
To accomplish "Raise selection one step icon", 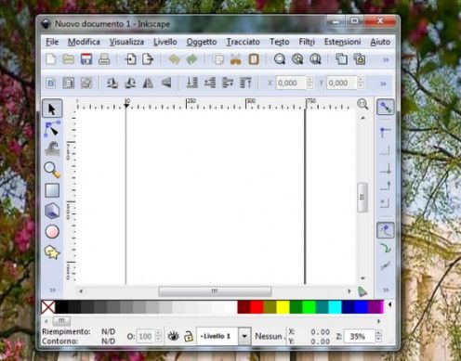I will tap(228, 83).
